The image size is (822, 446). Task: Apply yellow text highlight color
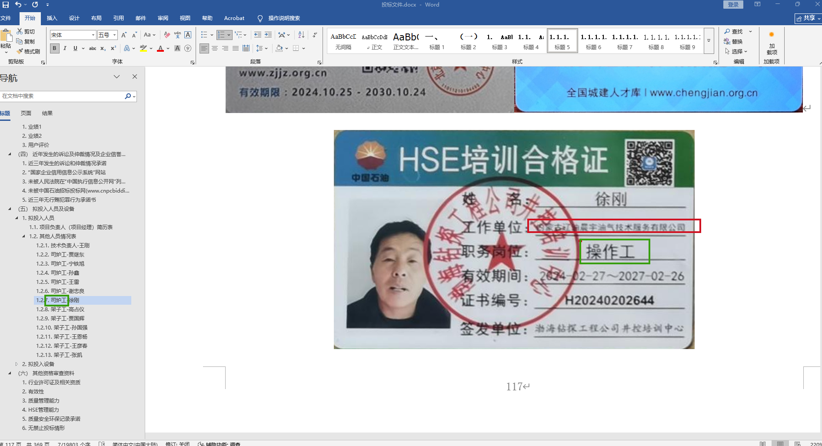point(143,48)
